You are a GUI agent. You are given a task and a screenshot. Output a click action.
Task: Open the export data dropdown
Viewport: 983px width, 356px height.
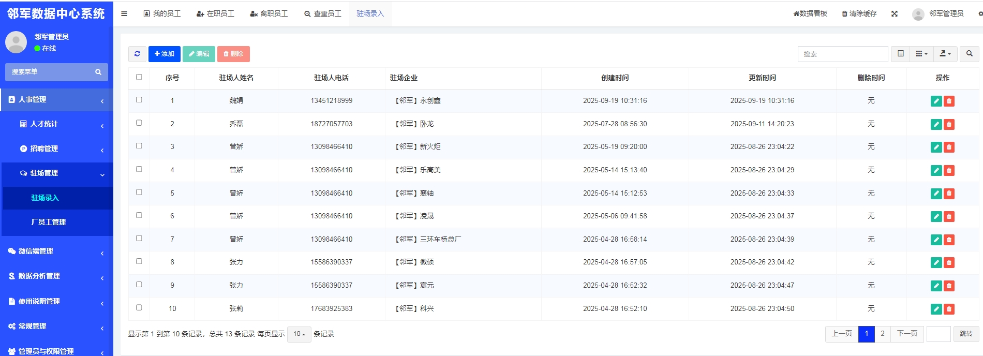click(945, 54)
